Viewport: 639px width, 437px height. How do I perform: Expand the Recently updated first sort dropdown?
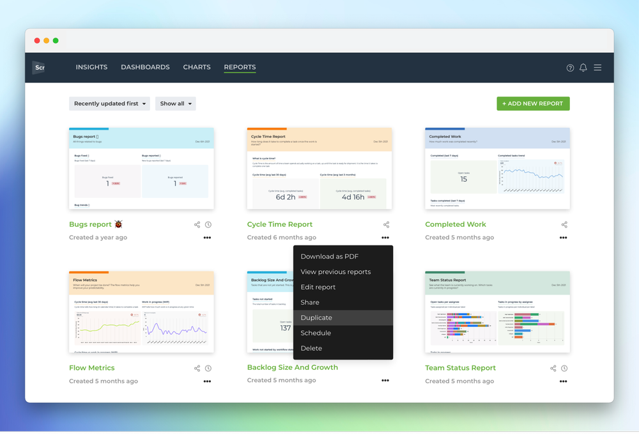pos(110,104)
